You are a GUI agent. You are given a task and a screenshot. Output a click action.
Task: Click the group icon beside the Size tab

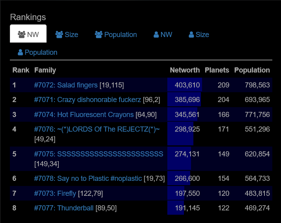(59, 35)
